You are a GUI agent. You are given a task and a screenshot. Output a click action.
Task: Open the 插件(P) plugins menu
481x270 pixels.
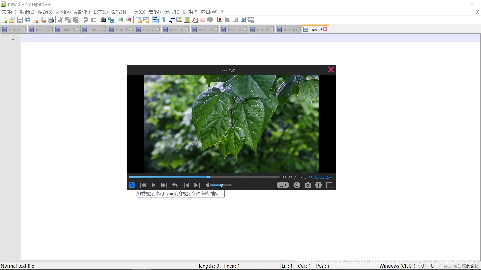190,12
